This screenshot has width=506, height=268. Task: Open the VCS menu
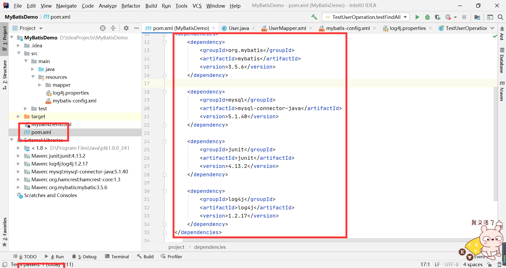tap(197, 6)
